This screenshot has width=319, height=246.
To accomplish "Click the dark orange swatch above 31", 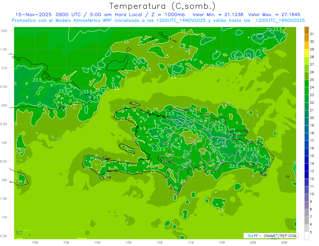I will tap(307, 31).
